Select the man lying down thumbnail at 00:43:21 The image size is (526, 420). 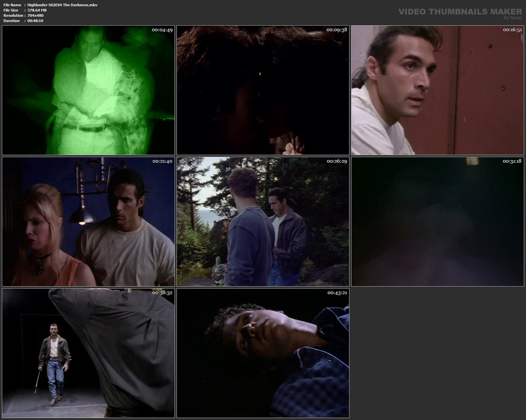coord(263,353)
